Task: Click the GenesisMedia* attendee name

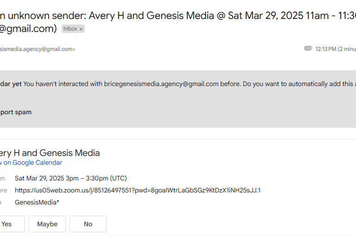Action: coord(37,202)
